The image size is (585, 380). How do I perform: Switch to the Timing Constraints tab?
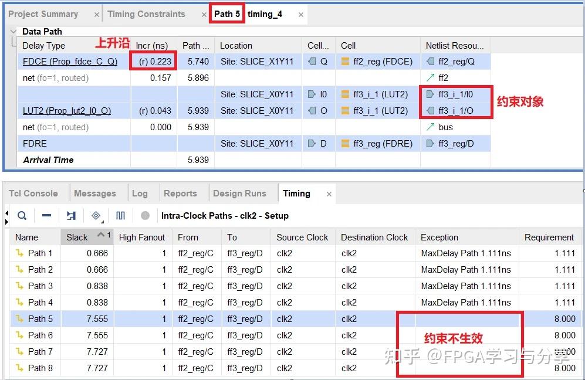pos(146,13)
